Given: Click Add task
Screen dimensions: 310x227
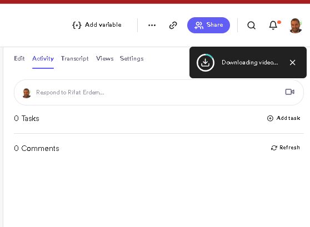Looking at the screenshot, I should [x=283, y=118].
